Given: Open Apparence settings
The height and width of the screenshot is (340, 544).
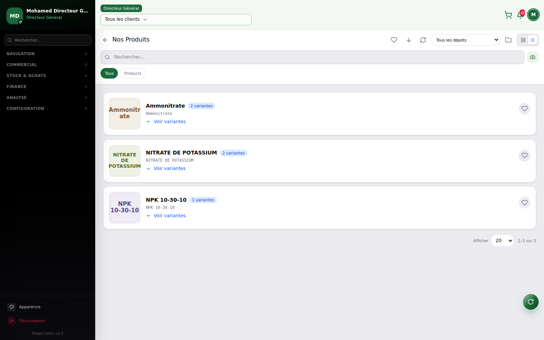Looking at the screenshot, I should [47, 307].
